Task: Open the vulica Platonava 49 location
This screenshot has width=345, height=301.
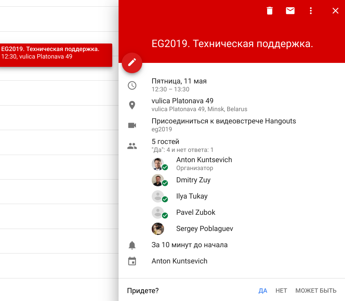Action: [183, 100]
